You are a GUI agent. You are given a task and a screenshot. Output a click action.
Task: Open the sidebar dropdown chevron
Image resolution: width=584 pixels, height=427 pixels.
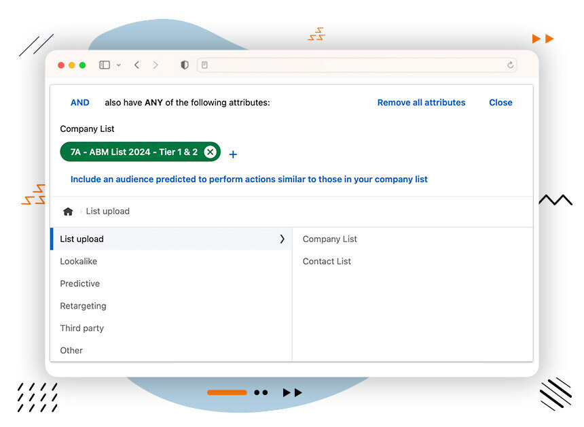119,65
